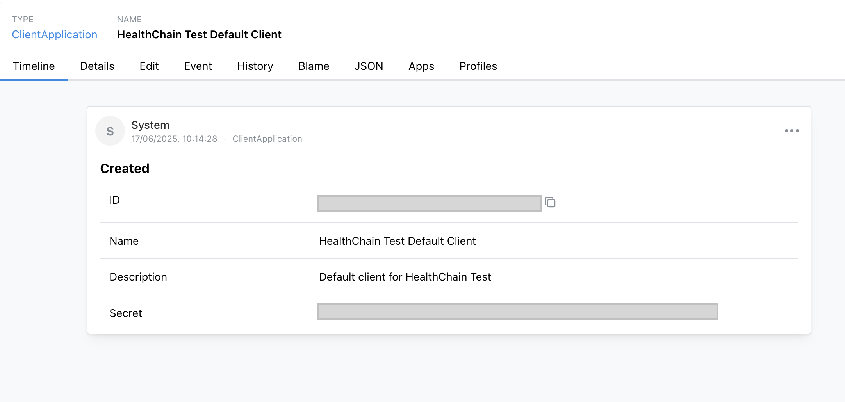Select the Blame tab
The image size is (845, 402).
pyautogui.click(x=314, y=66)
